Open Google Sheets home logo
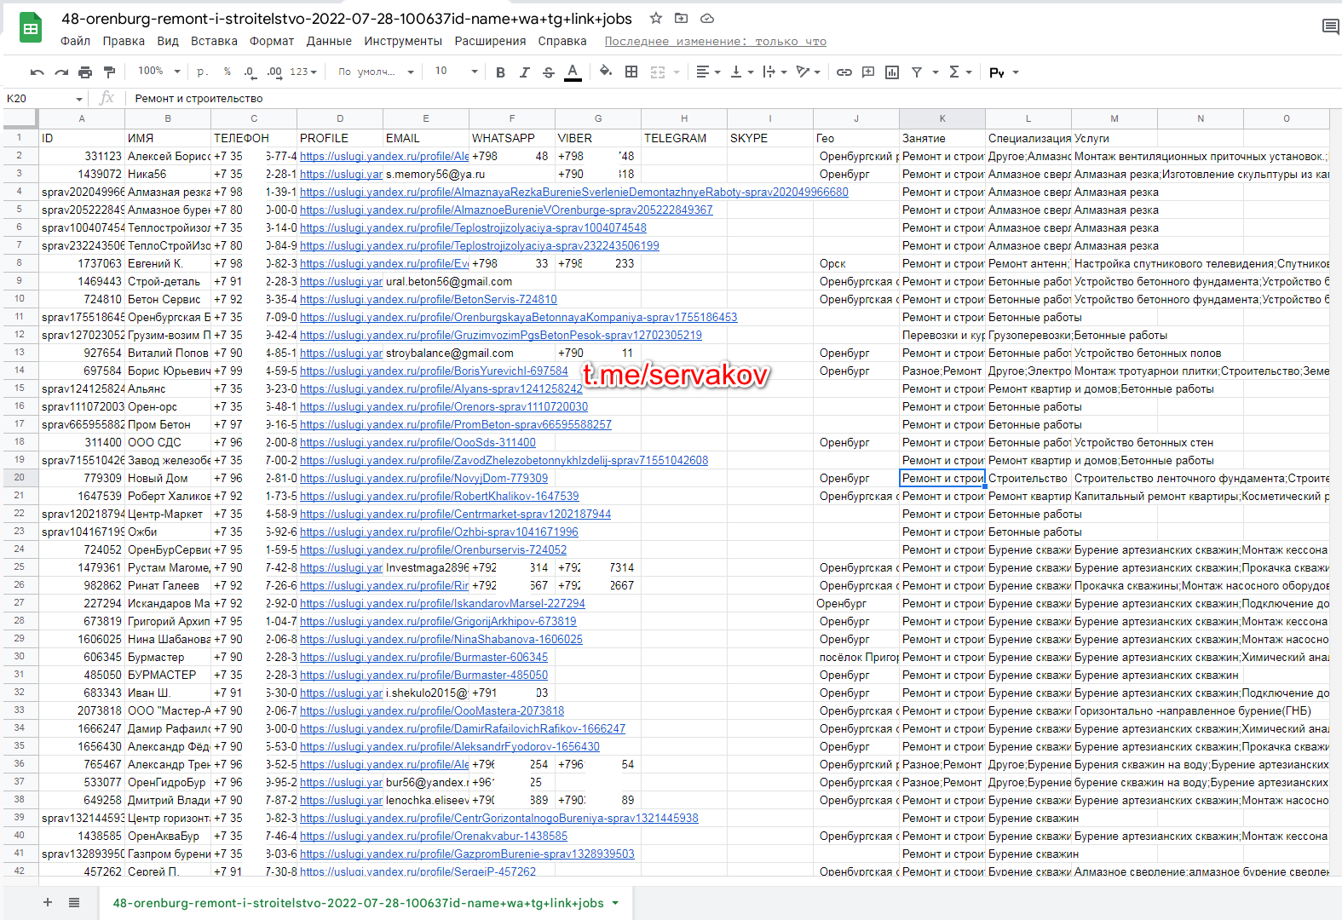 [31, 28]
